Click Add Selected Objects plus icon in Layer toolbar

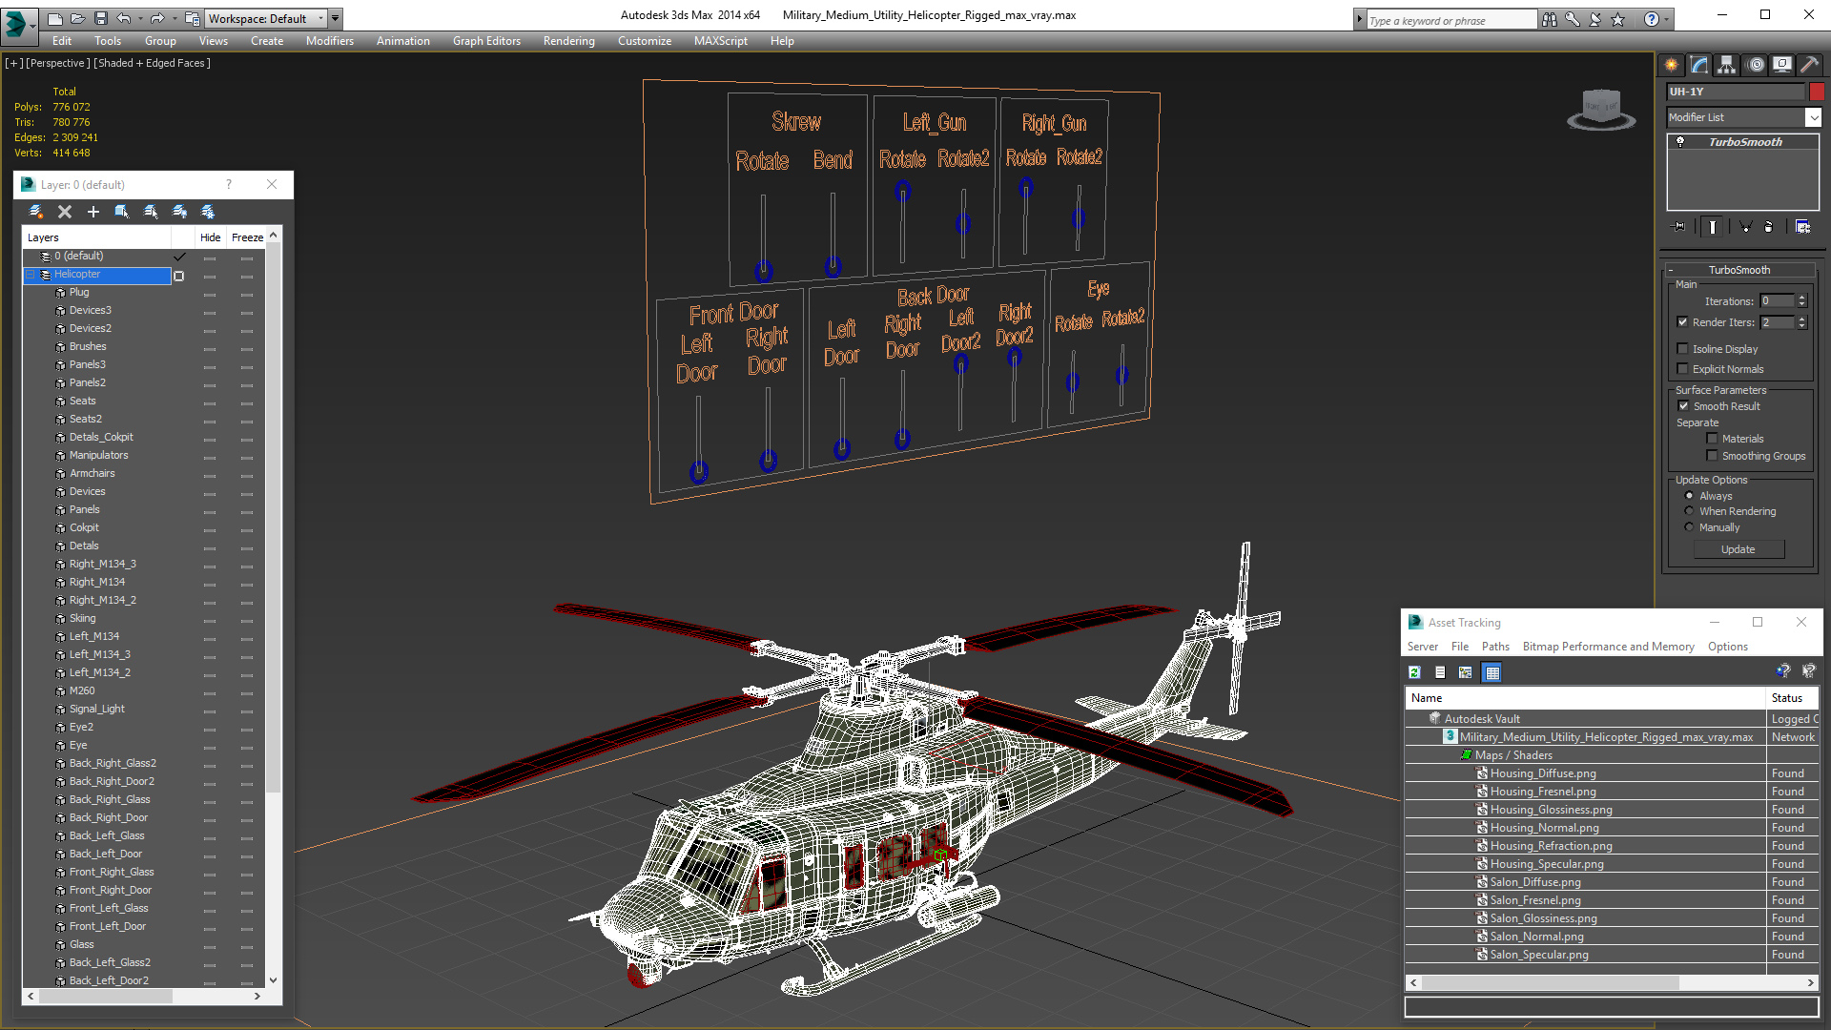tap(93, 212)
